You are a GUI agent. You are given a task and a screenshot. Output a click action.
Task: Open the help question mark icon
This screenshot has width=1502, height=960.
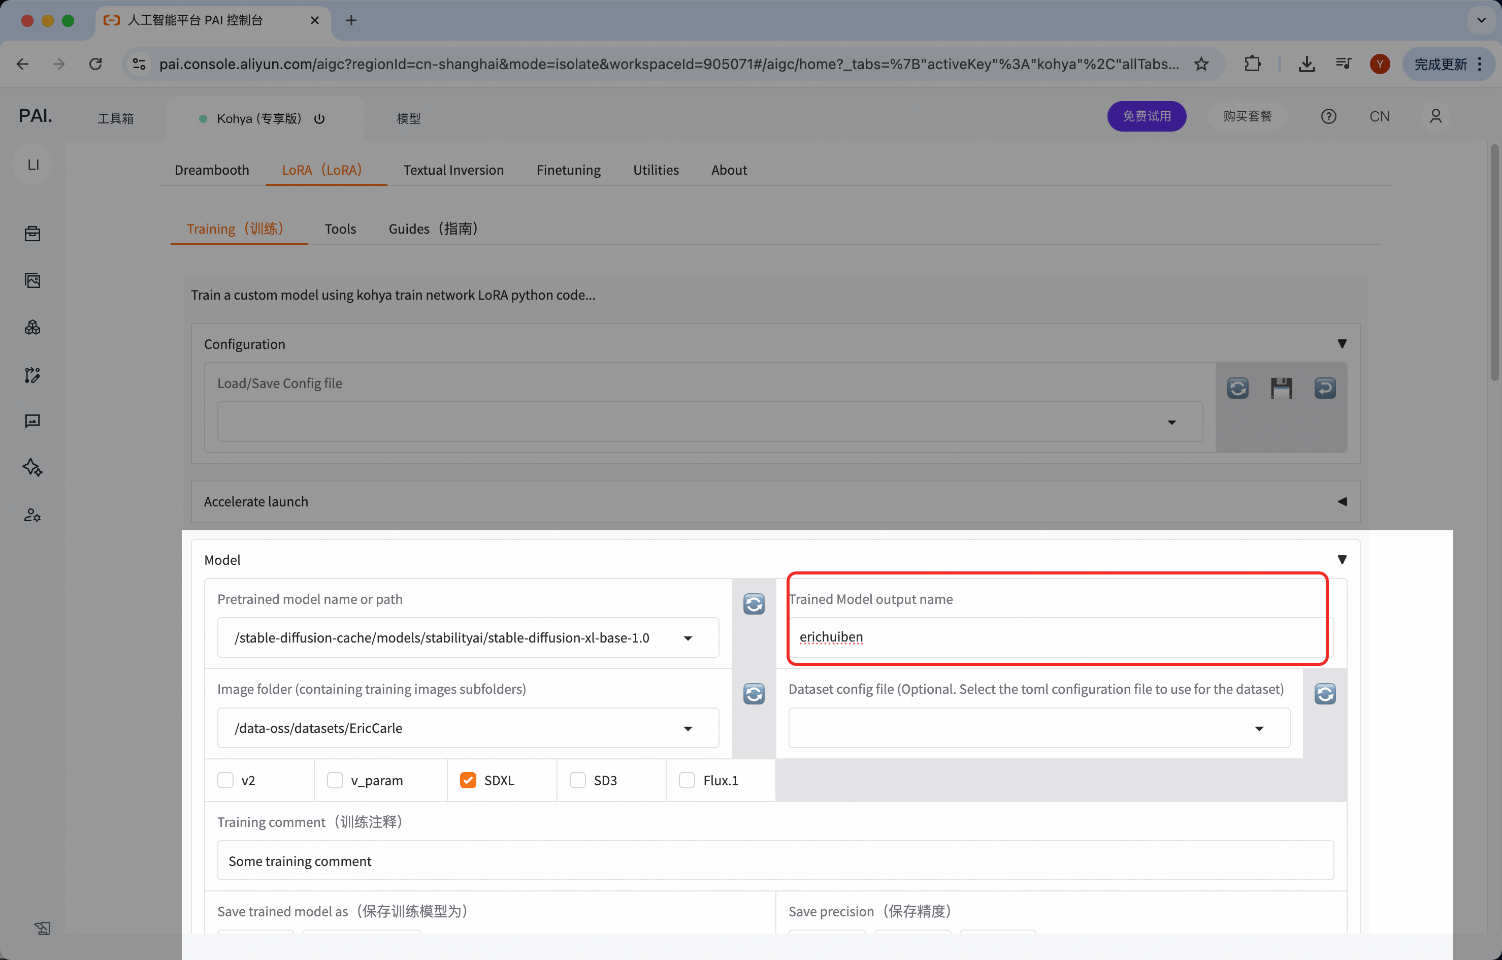[x=1328, y=117]
